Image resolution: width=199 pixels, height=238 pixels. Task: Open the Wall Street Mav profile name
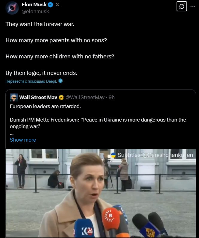tap(38, 97)
